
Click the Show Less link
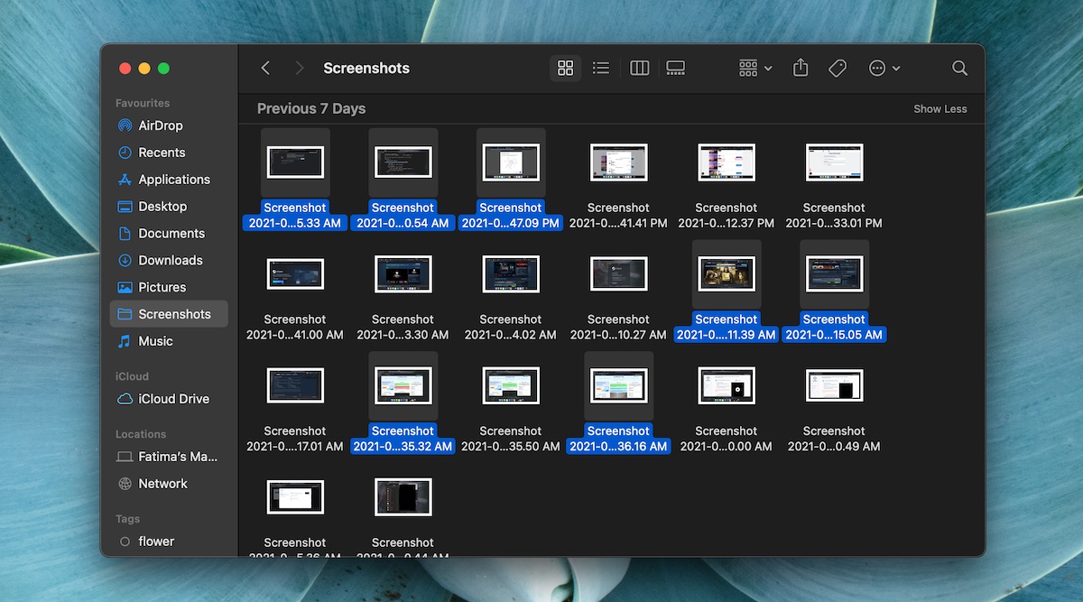pyautogui.click(x=940, y=108)
